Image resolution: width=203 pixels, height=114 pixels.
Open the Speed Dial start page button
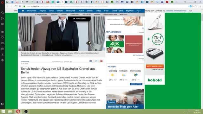[20, 6]
